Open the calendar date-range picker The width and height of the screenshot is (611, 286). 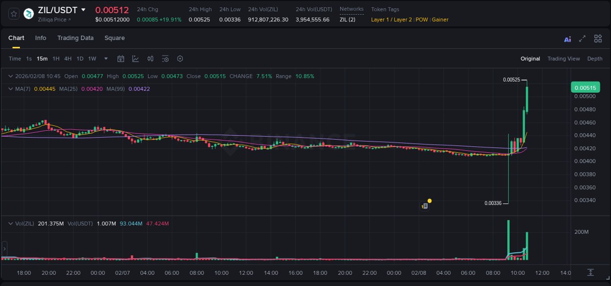(121, 59)
